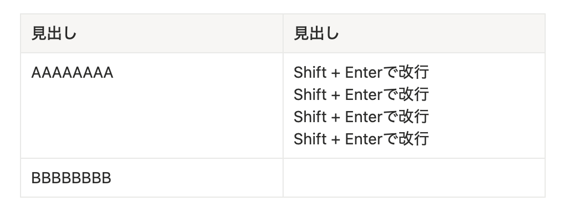
Task: Click the column divider between the header cells
Action: (283, 33)
